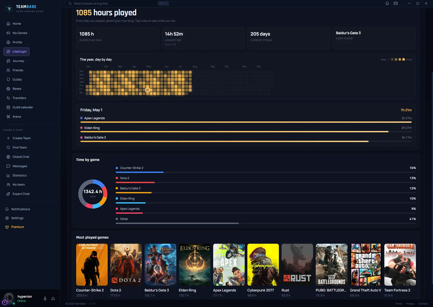The image size is (433, 307).
Task: Select the highlighted May 1 day cell
Action: click(147, 90)
